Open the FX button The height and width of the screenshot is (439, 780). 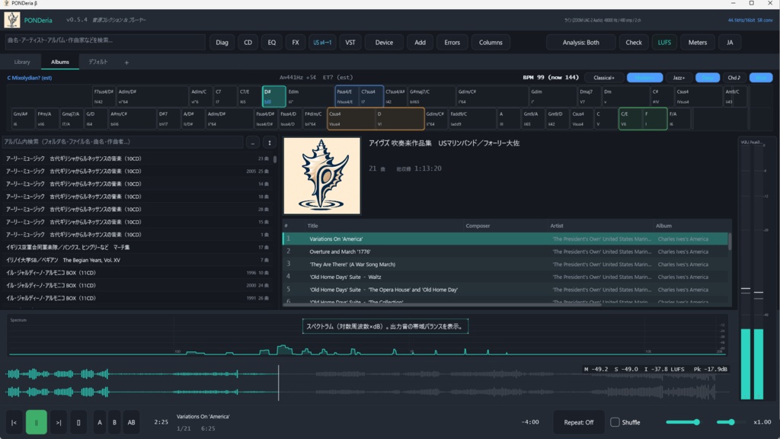click(x=296, y=43)
